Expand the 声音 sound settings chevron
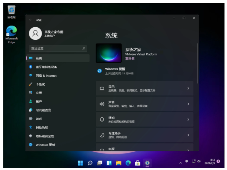 [x=188, y=104]
